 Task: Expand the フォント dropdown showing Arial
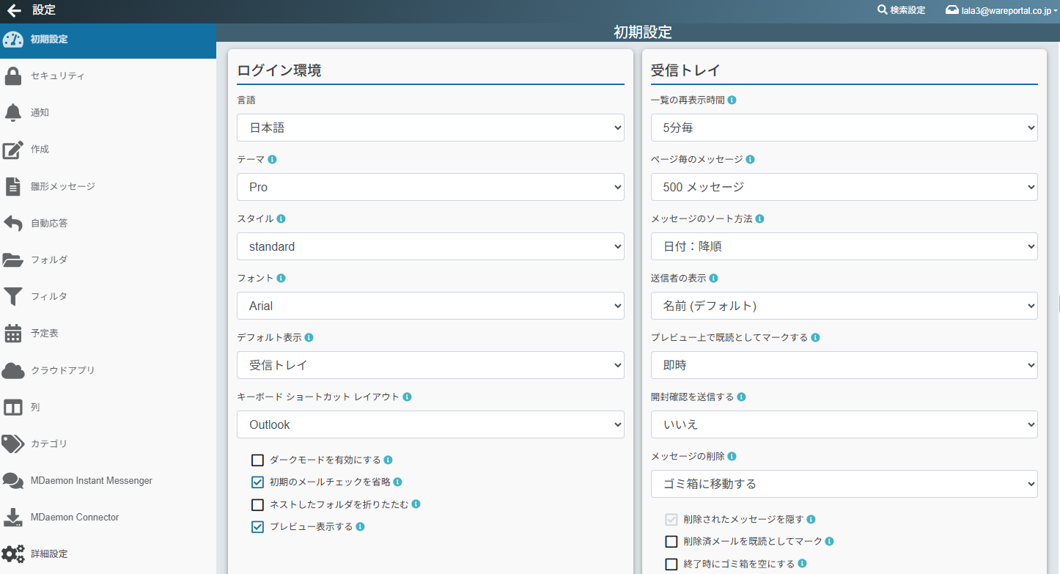pos(430,306)
